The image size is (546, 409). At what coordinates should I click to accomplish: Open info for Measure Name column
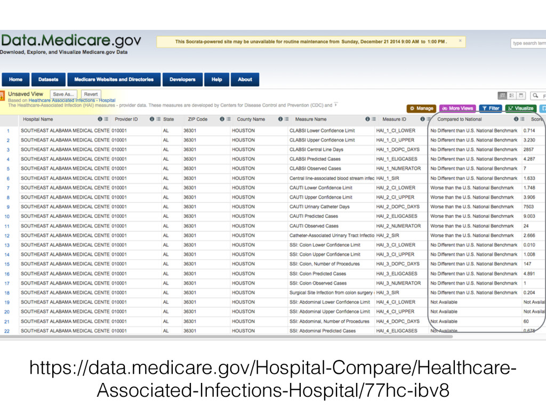[367, 119]
